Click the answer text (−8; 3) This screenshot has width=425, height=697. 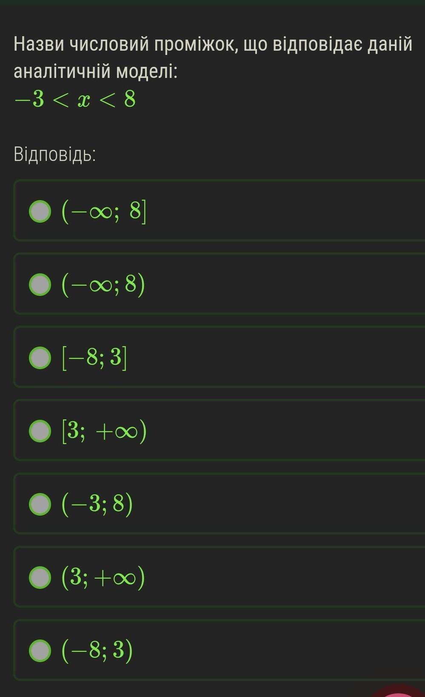click(97, 651)
